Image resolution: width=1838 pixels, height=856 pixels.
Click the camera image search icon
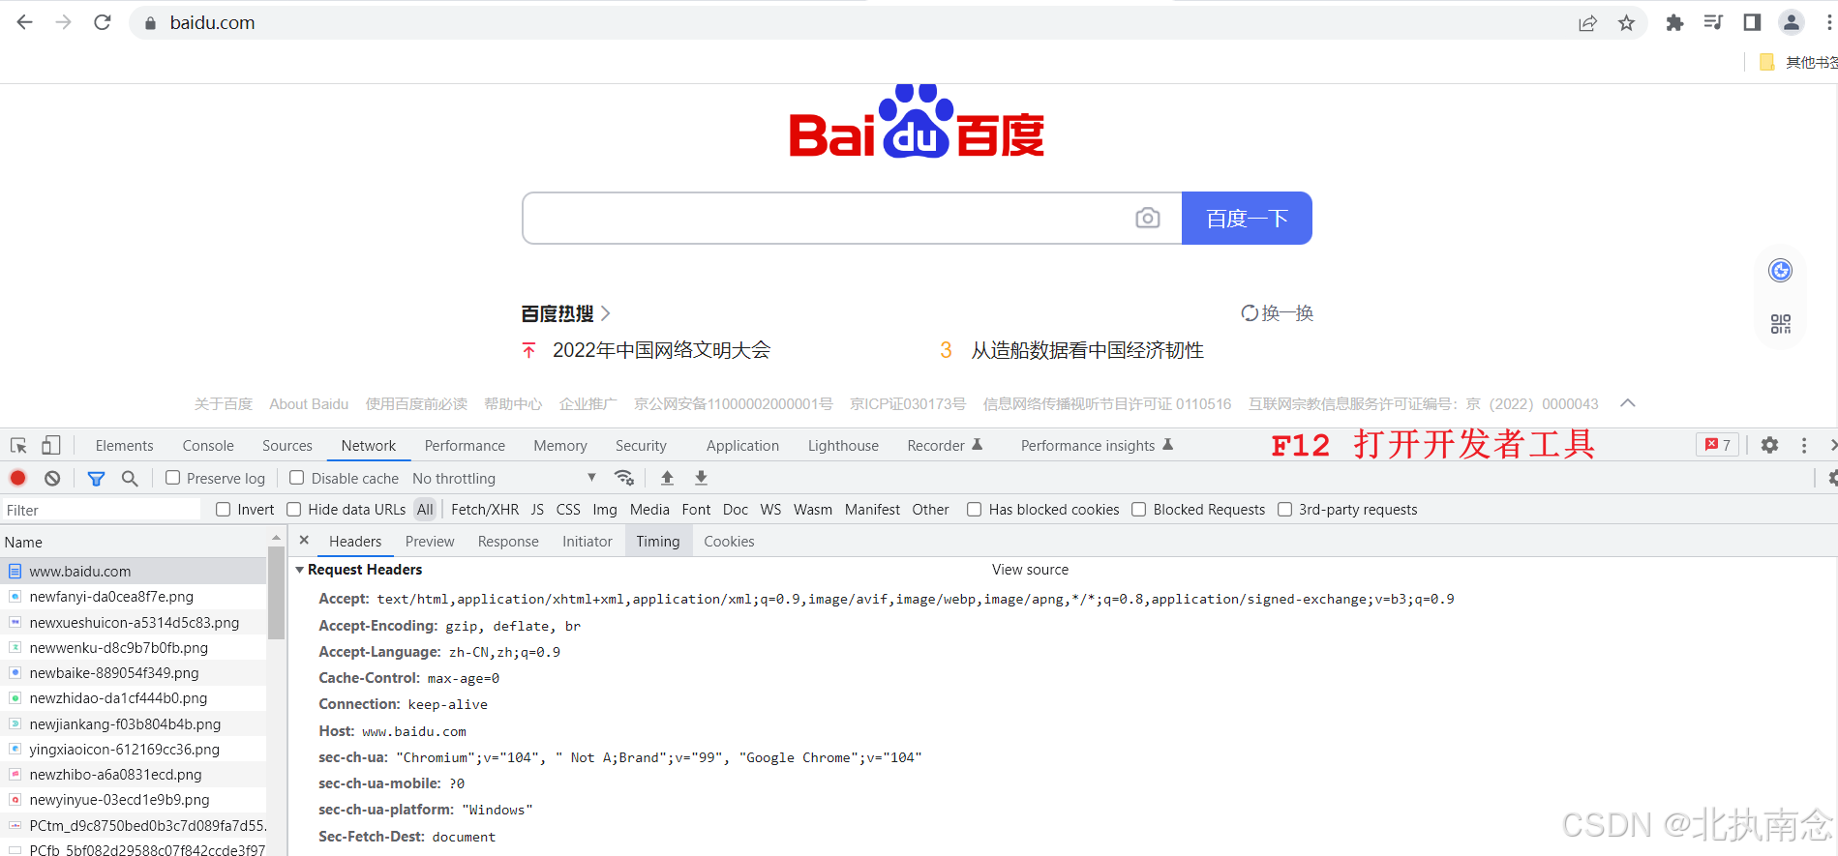coord(1147,218)
